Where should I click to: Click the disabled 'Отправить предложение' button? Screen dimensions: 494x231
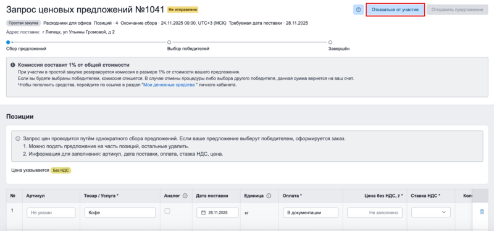click(457, 10)
